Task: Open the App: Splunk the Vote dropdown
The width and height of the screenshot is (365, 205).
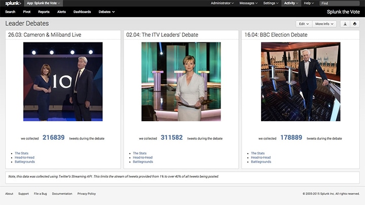Action: (x=43, y=3)
